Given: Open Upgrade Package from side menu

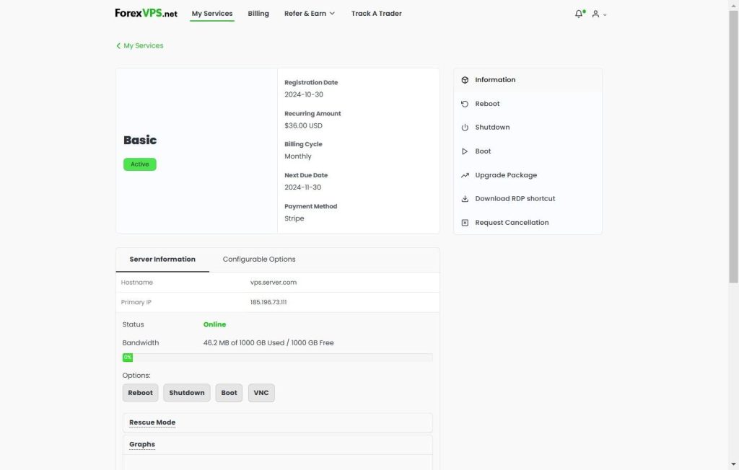Looking at the screenshot, I should coord(528,175).
